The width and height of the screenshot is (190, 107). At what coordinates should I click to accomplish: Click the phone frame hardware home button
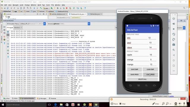click(154, 86)
